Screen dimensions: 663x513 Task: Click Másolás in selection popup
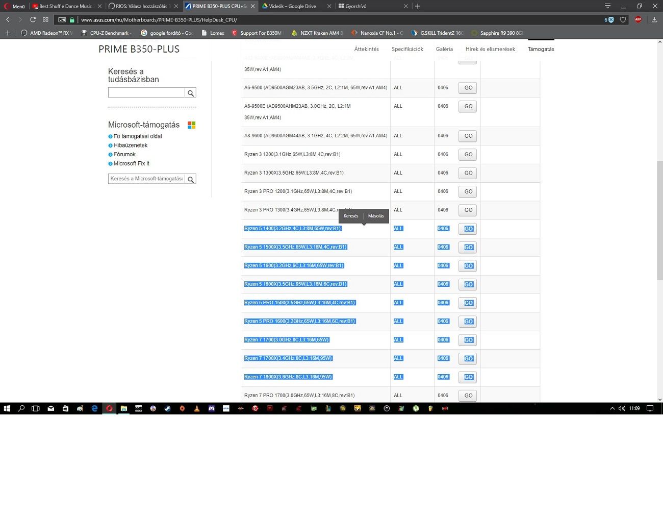(x=376, y=216)
